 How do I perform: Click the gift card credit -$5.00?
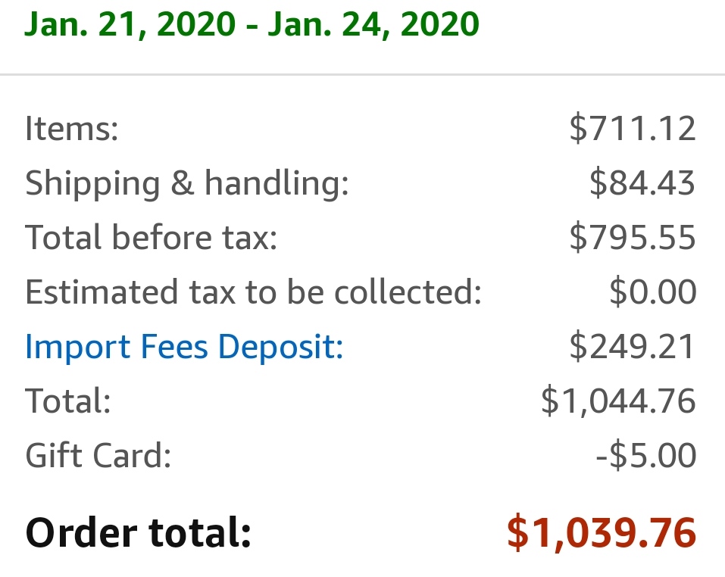[x=646, y=455]
